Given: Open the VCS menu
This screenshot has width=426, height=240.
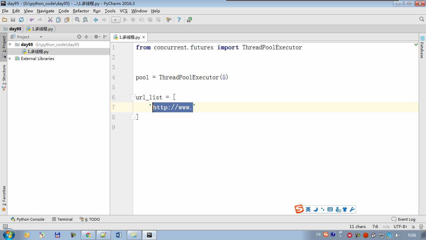Looking at the screenshot, I should point(123,11).
